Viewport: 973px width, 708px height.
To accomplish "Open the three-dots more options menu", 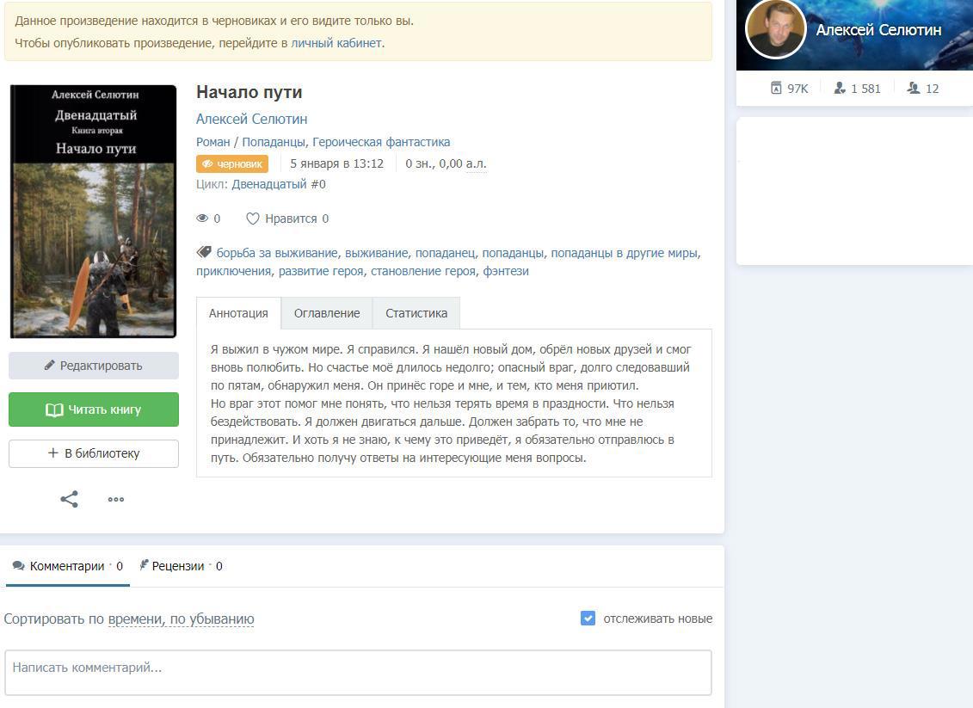I will tap(116, 499).
